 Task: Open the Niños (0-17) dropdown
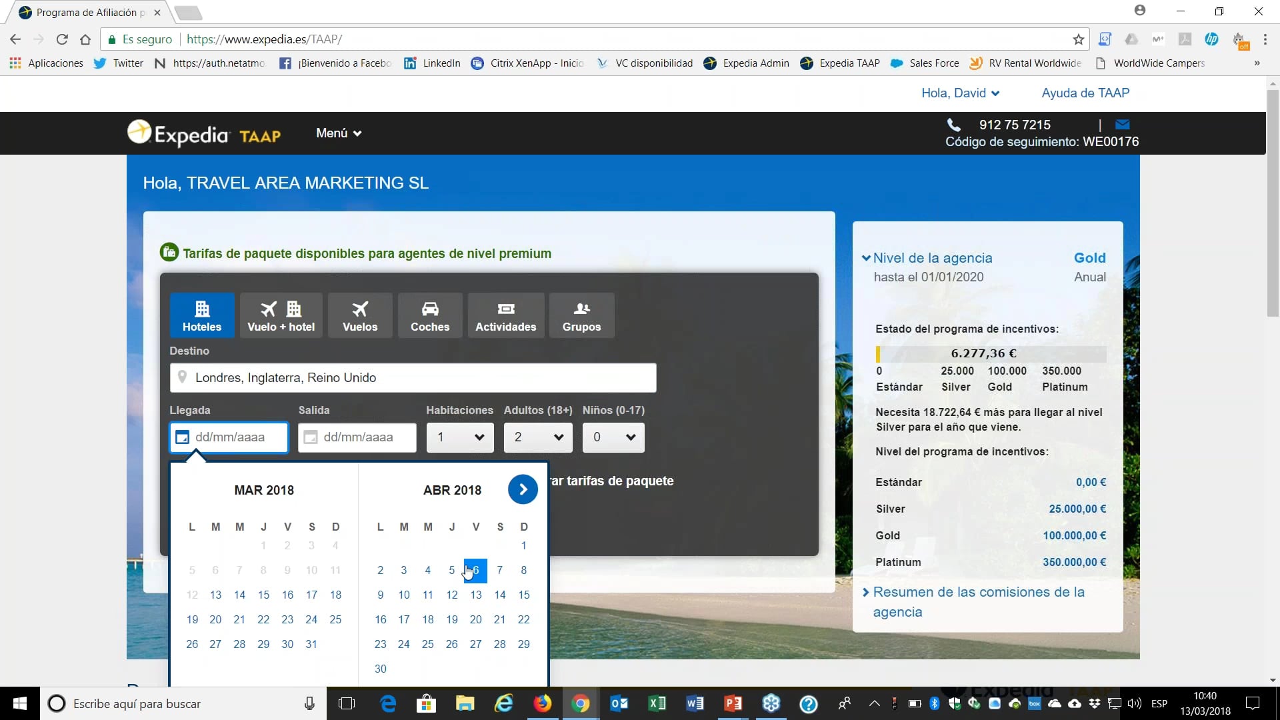tap(613, 437)
